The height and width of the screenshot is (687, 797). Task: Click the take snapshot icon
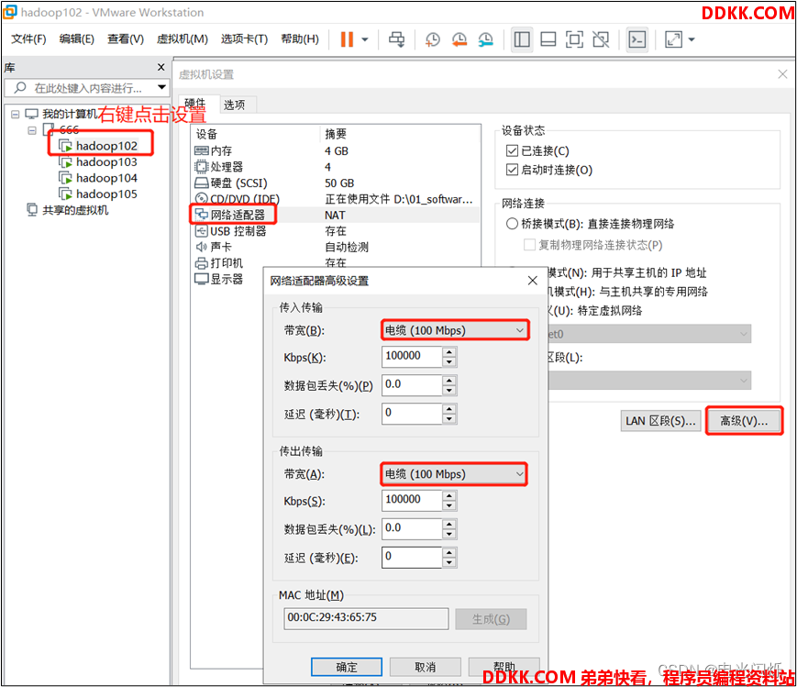pos(432,39)
